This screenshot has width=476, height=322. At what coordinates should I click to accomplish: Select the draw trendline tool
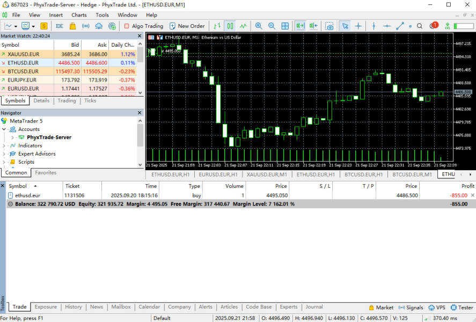point(400,26)
